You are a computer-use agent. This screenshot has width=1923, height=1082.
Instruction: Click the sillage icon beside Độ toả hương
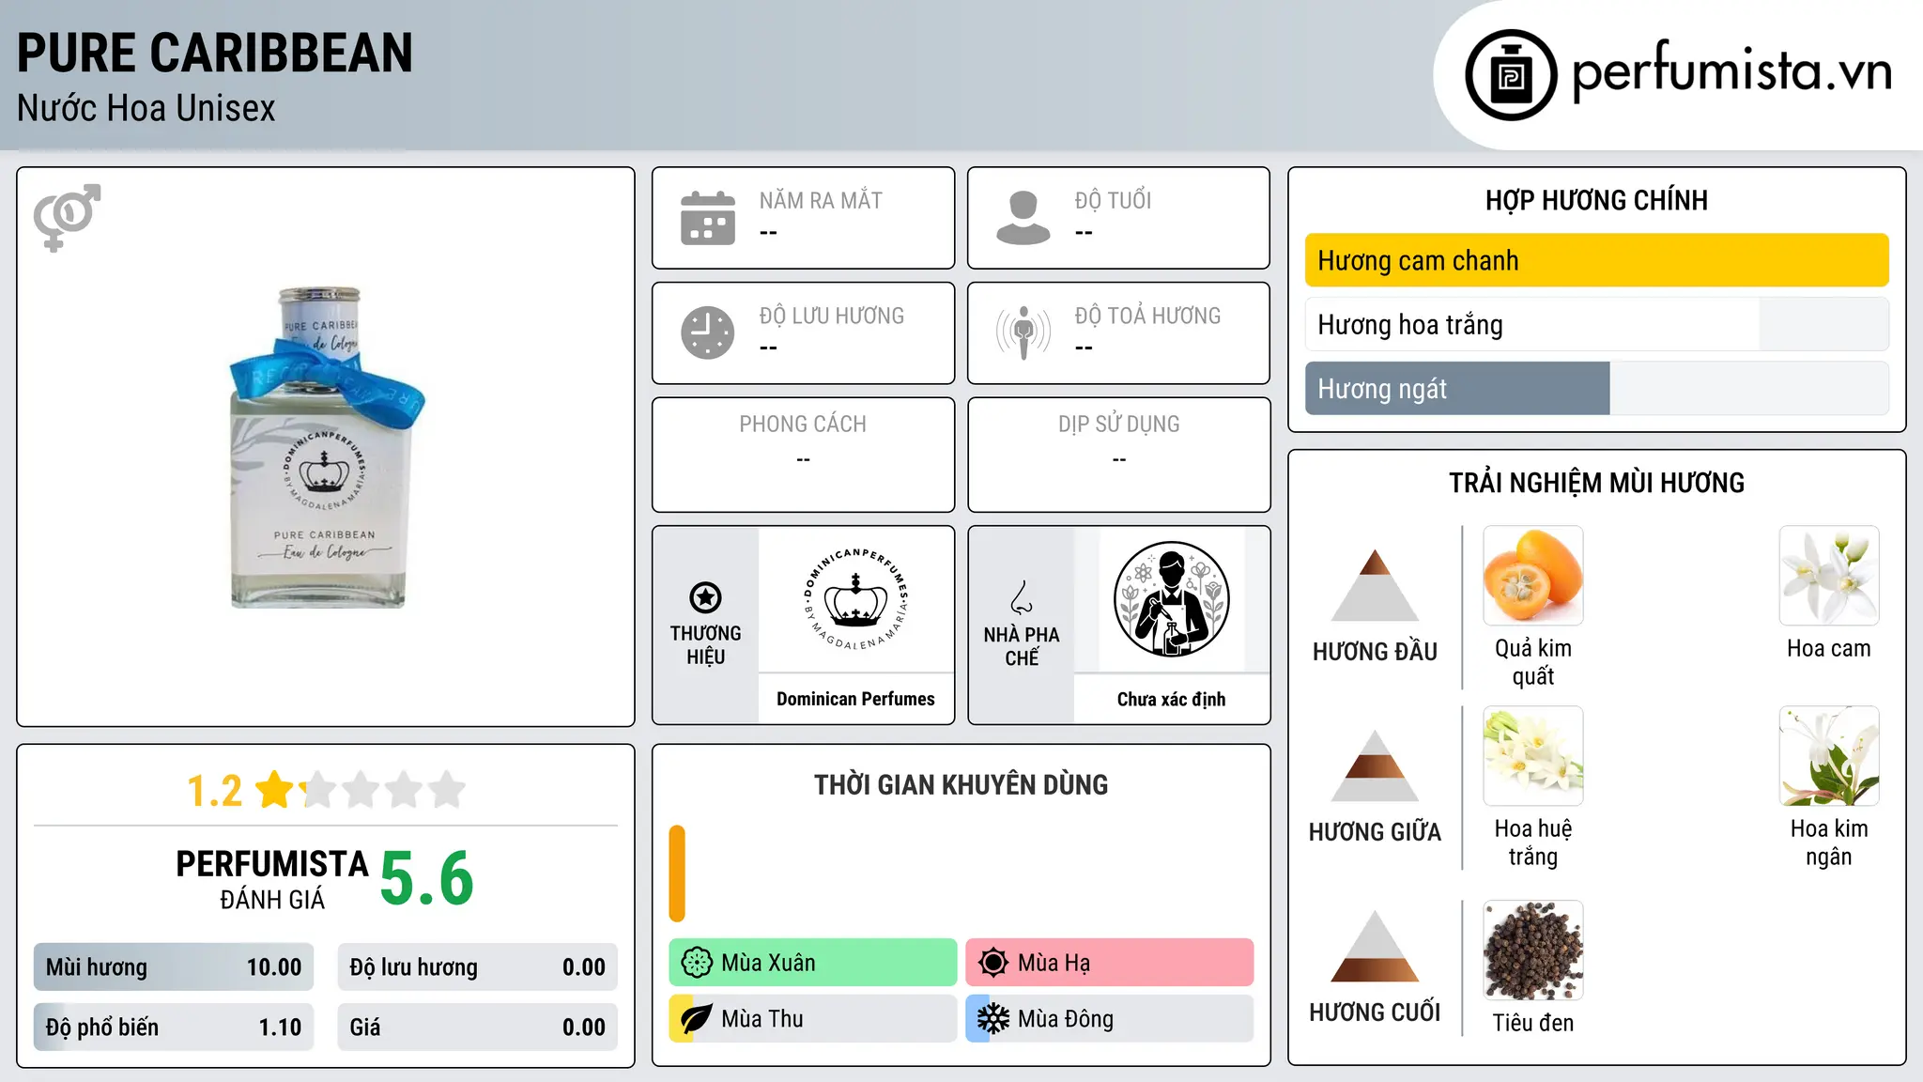click(x=1023, y=332)
